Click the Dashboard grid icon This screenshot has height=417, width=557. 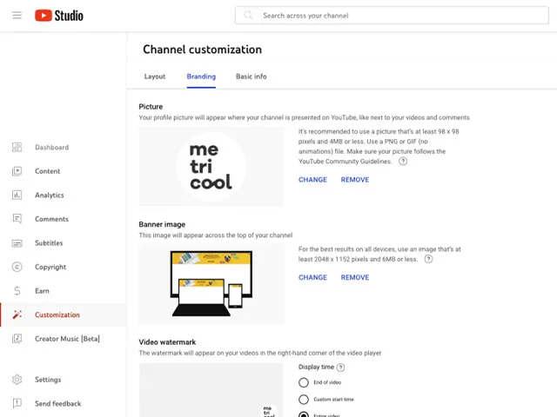[x=17, y=147]
